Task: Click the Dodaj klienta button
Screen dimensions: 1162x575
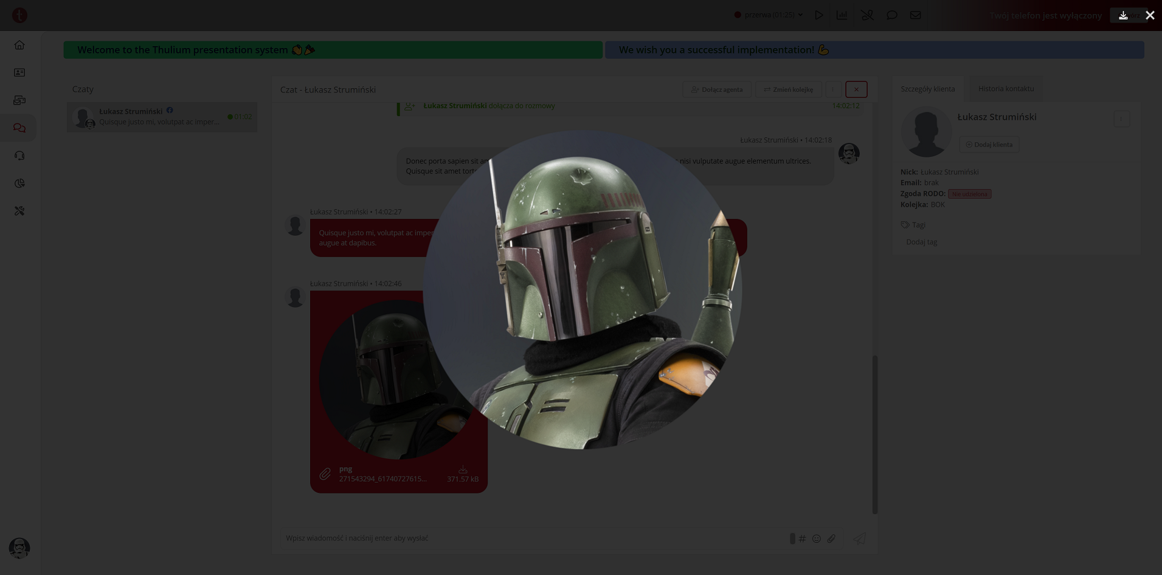Action: click(989, 145)
